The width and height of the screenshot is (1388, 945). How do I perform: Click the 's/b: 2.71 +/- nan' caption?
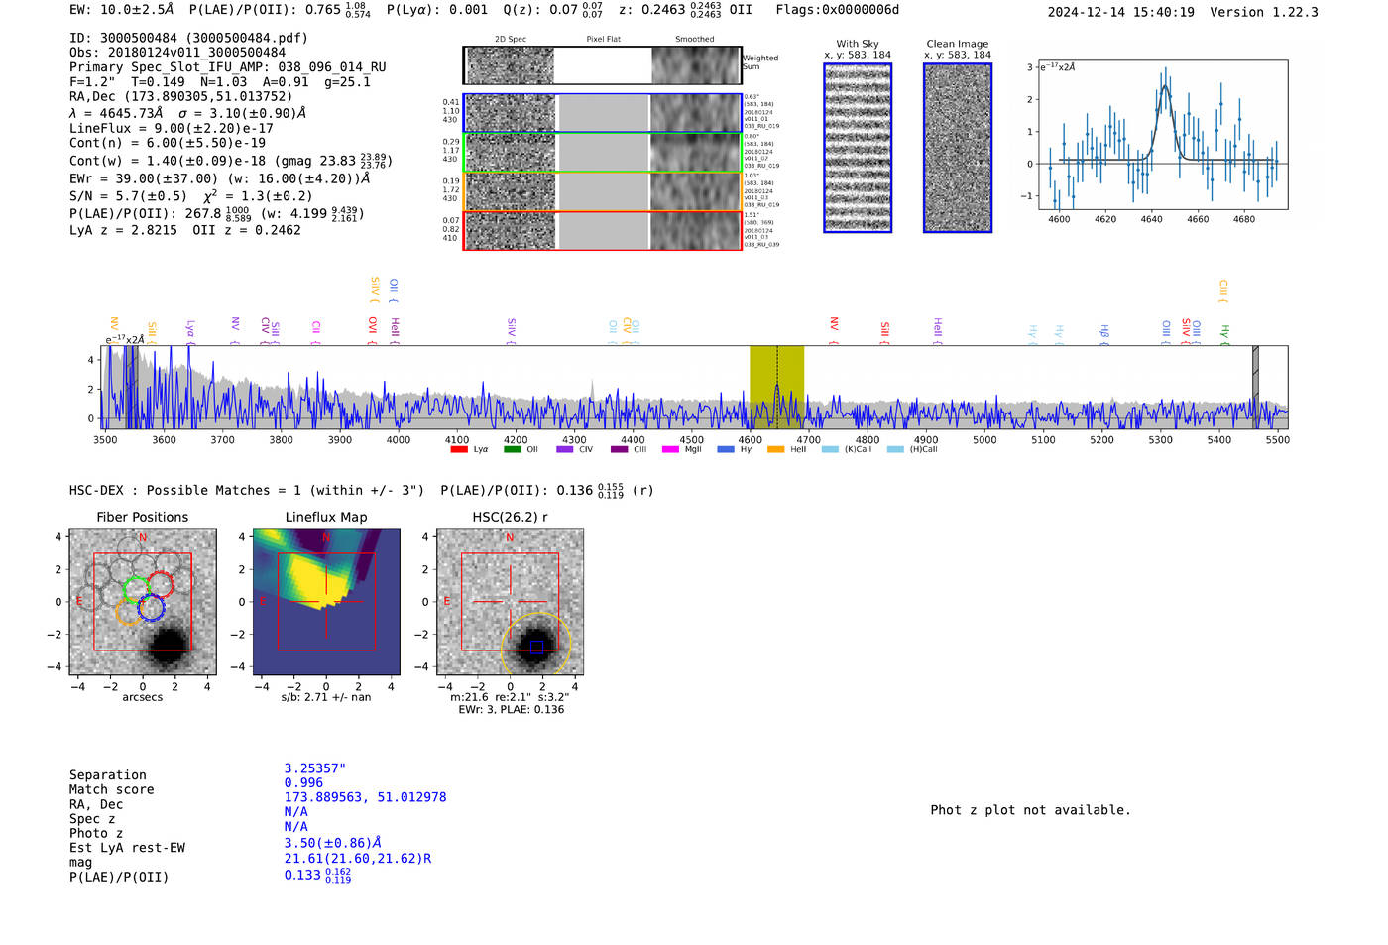(x=326, y=697)
